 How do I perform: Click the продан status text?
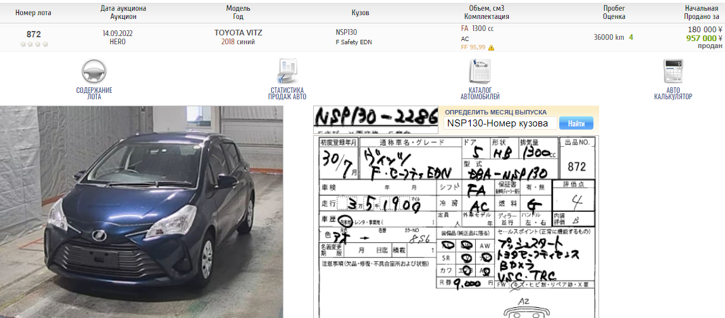point(710,46)
